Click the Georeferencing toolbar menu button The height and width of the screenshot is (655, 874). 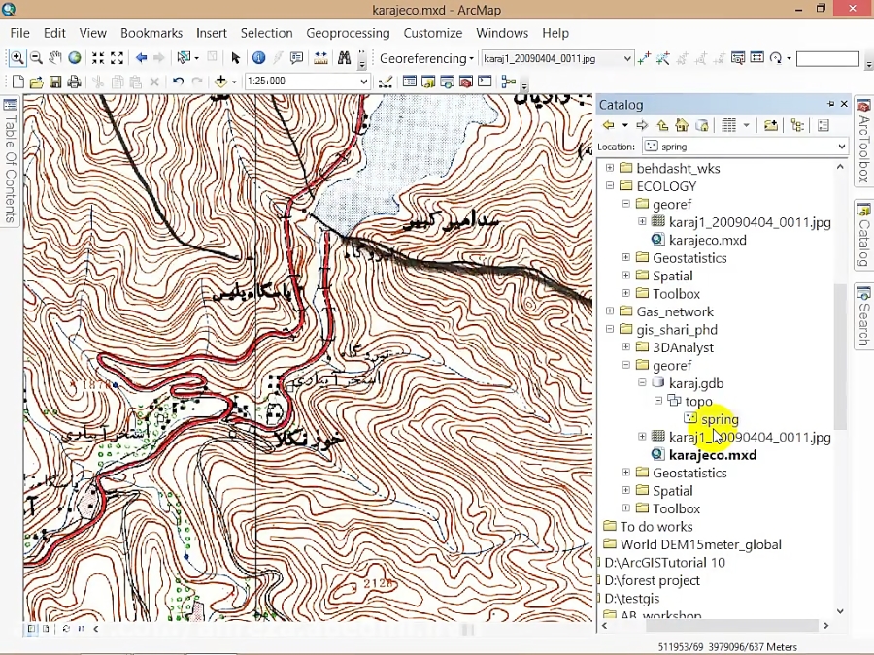click(426, 59)
